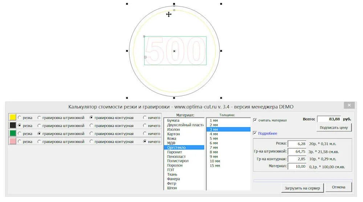This screenshot has width=363, height=202.
Task: Toggle 'Подробнее' details checkbox
Action: coord(255,133)
